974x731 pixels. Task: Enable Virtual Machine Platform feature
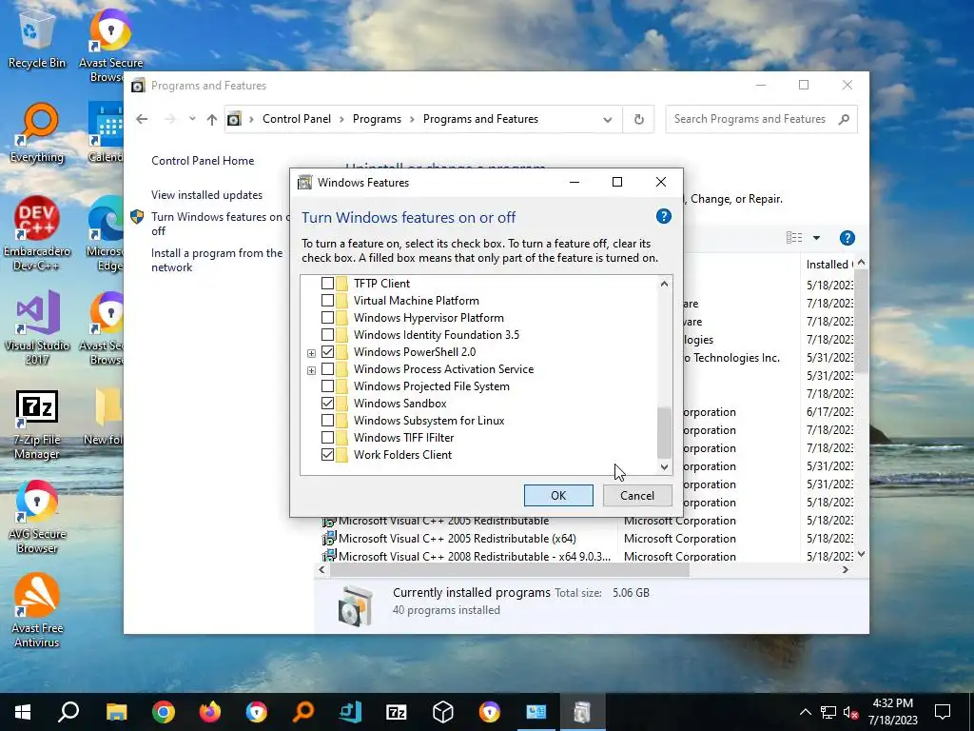click(x=327, y=300)
